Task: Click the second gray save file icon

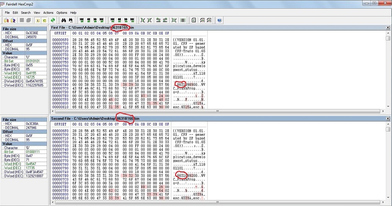Action: point(29,20)
